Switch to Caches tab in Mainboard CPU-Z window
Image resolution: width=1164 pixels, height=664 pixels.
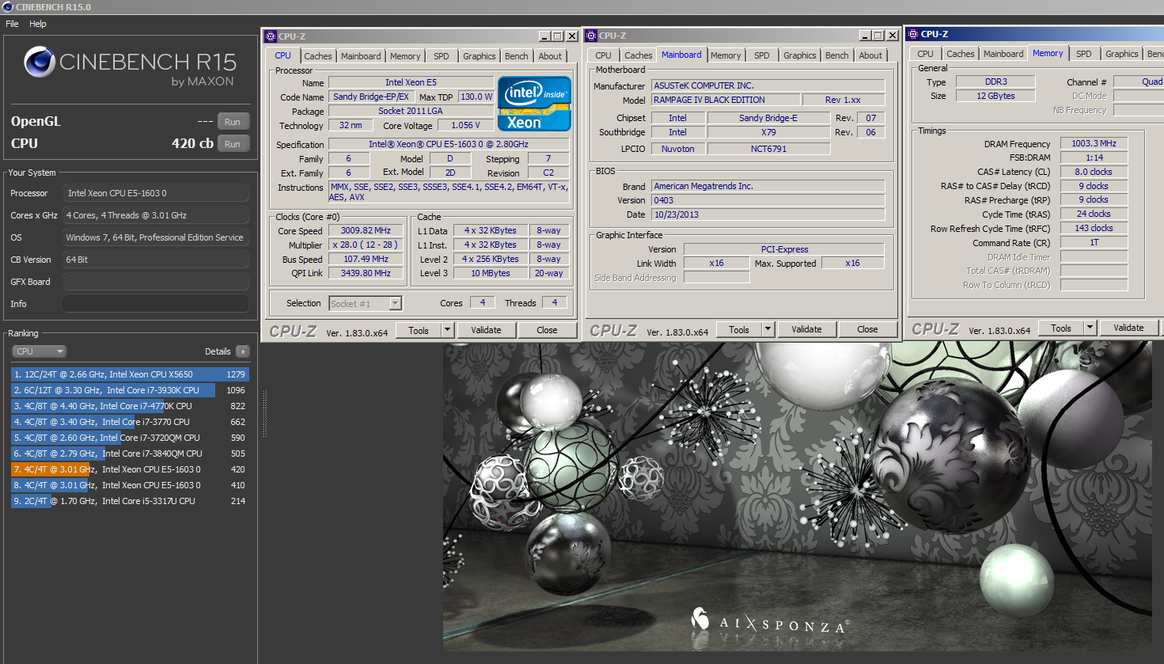(x=639, y=55)
